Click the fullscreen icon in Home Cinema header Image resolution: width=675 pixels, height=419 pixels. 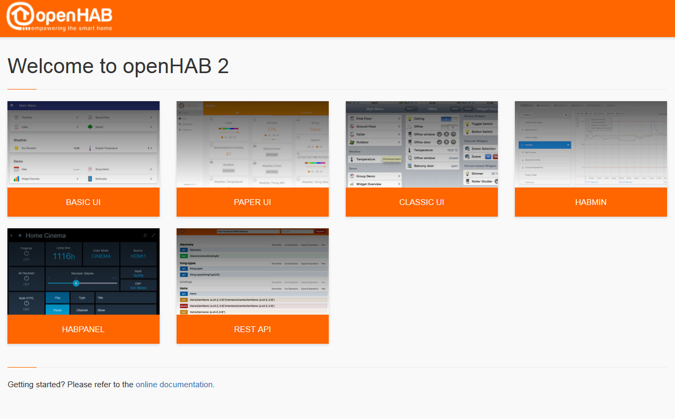click(x=154, y=235)
